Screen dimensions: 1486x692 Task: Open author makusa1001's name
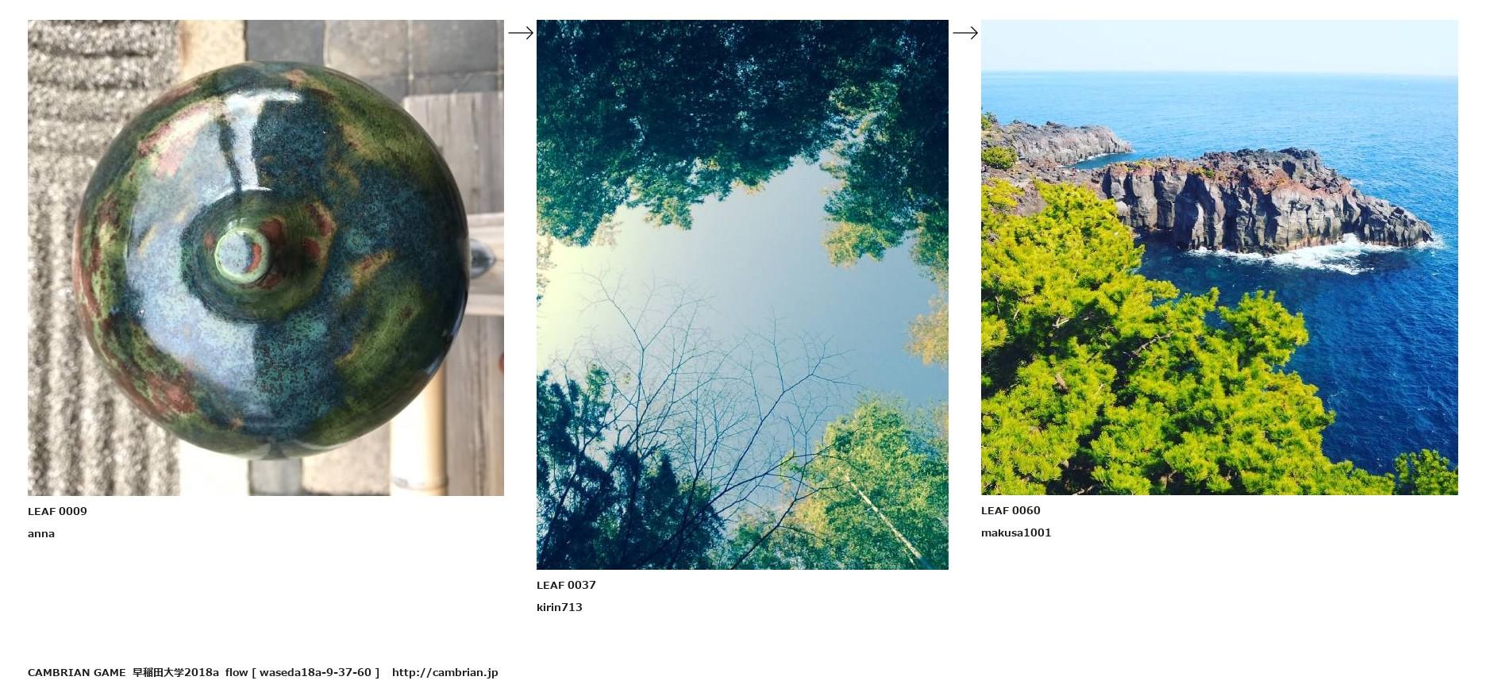pyautogui.click(x=1016, y=532)
